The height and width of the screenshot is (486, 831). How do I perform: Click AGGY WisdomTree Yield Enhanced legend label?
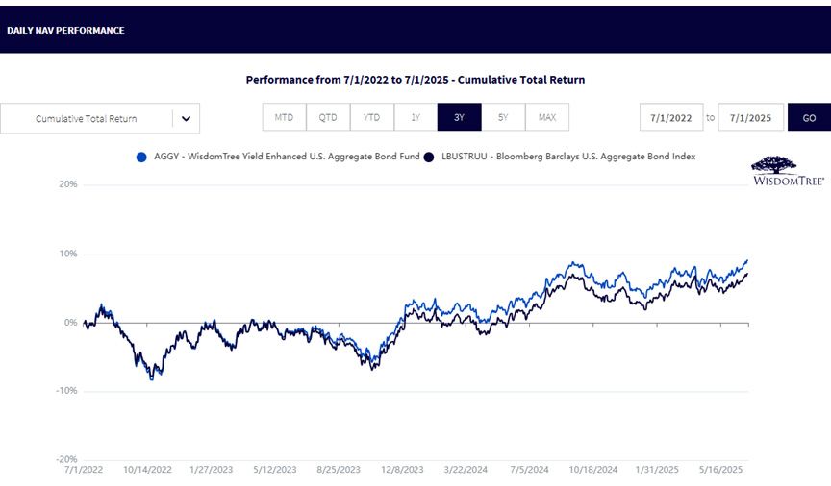coord(287,157)
